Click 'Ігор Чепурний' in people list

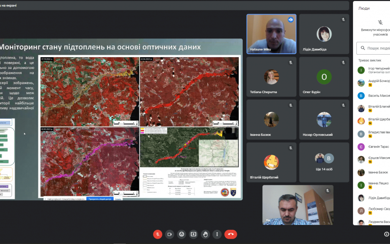[379, 68]
